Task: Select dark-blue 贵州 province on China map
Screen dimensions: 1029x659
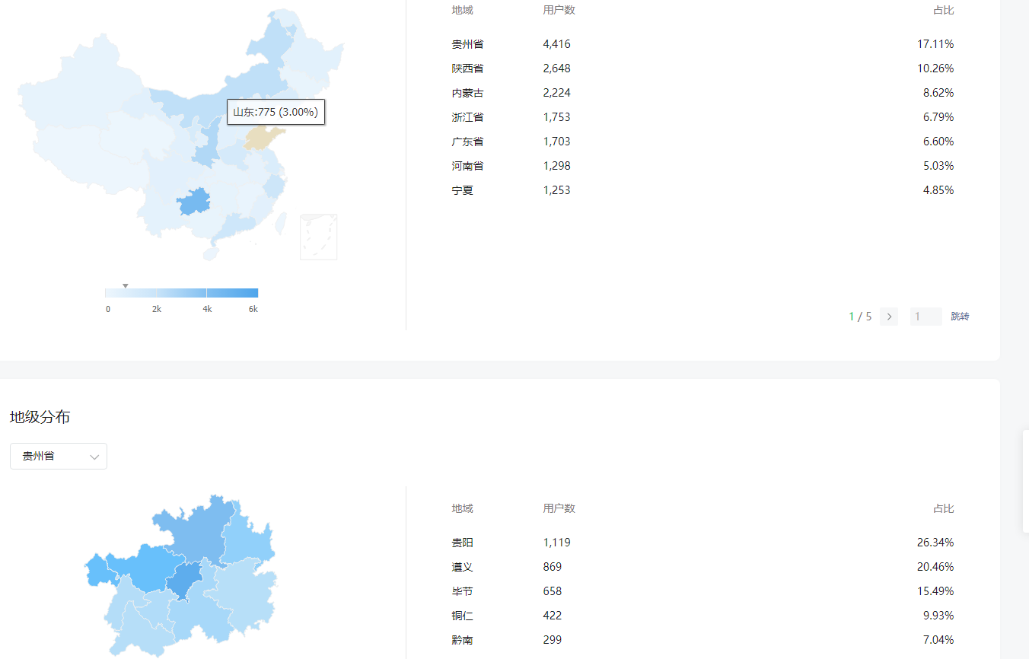Action: [194, 202]
